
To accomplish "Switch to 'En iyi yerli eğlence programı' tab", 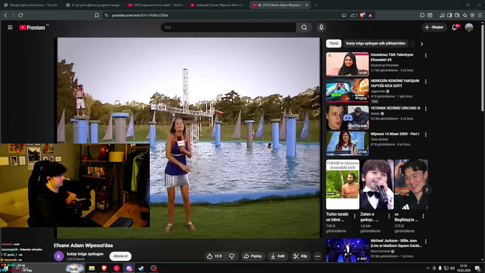I will coord(93,5).
